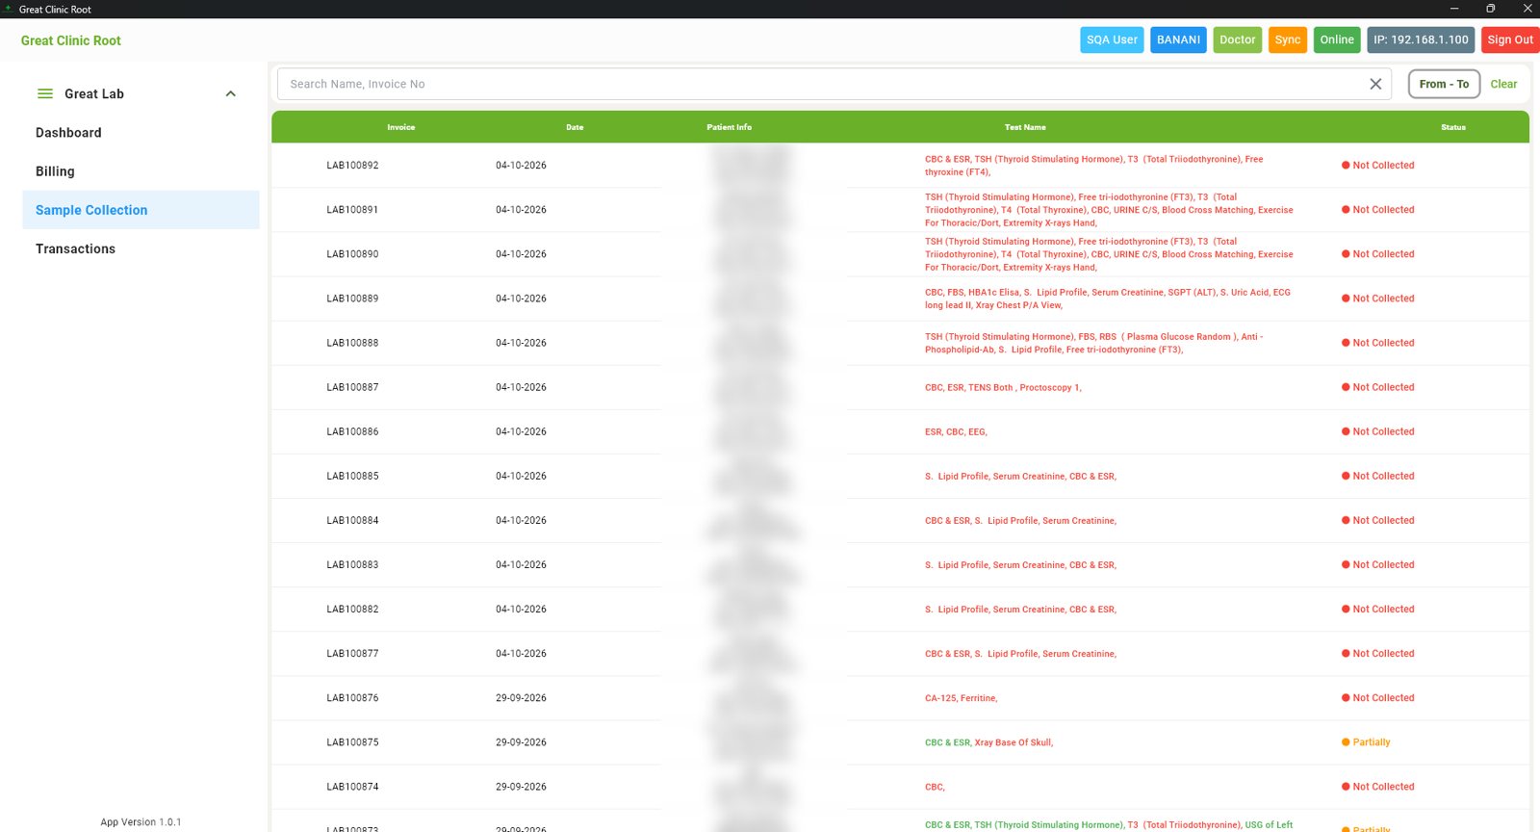The height and width of the screenshot is (832, 1540).
Task: Click test names 'CA-125, Ferritine'
Action: [x=961, y=698]
